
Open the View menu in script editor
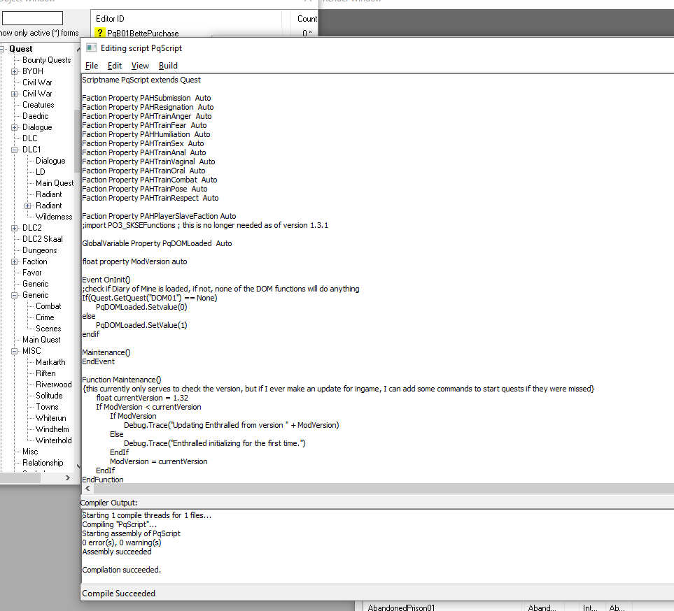[x=140, y=66]
